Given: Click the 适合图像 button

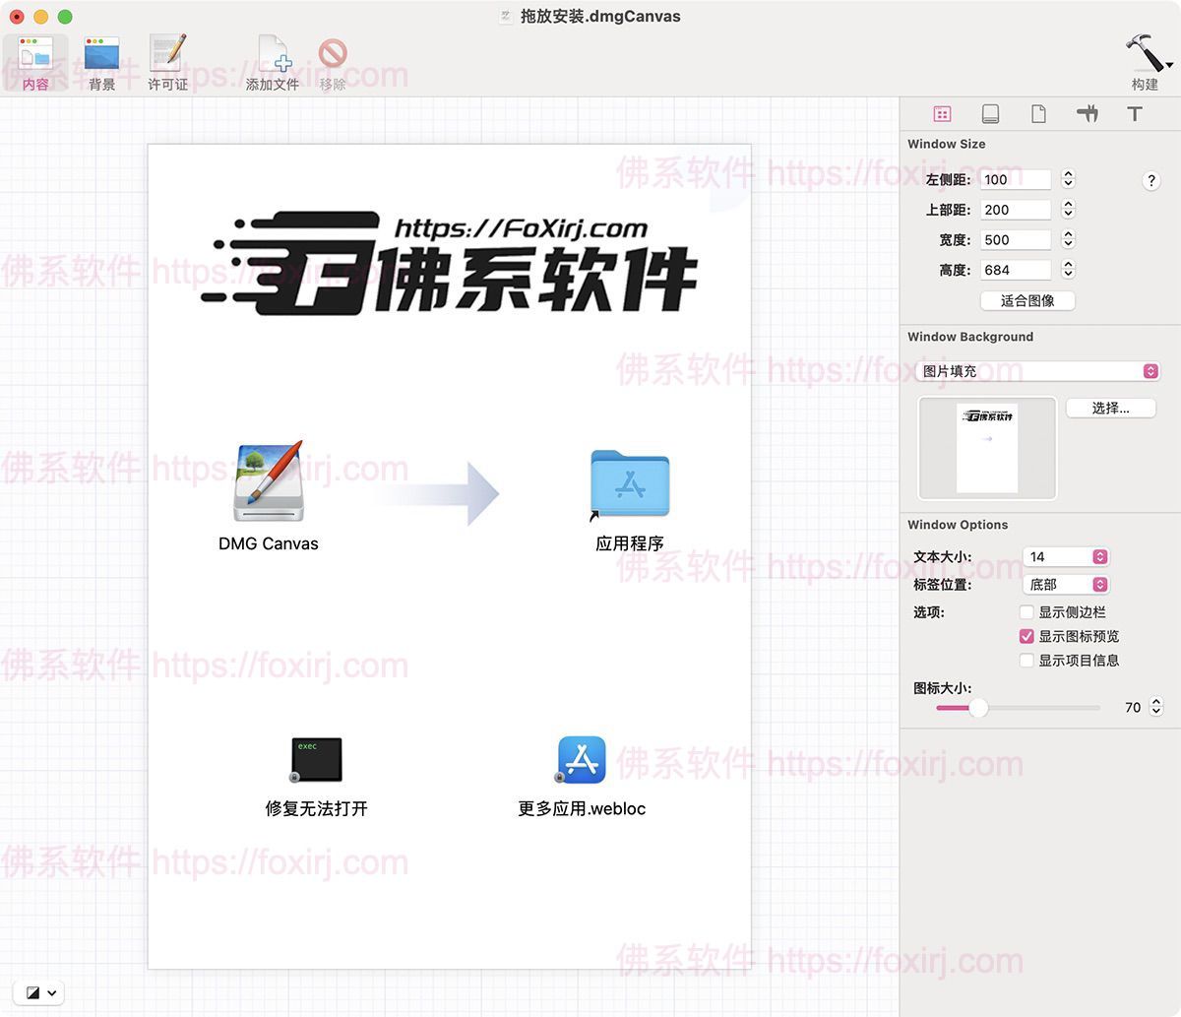Looking at the screenshot, I should click(x=1027, y=300).
